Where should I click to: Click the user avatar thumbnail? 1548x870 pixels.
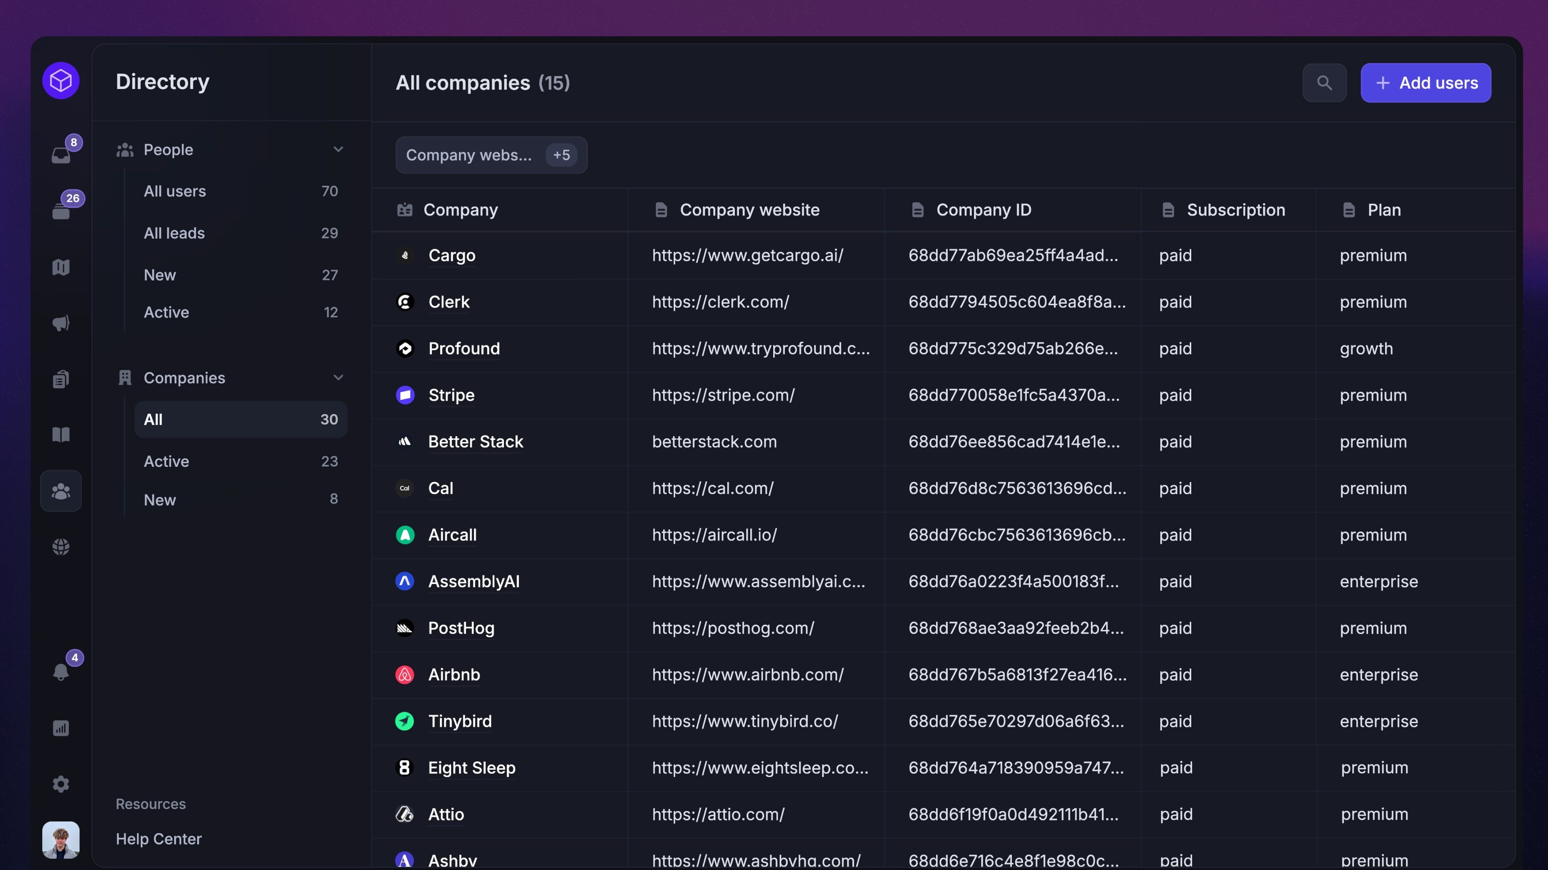pos(61,839)
